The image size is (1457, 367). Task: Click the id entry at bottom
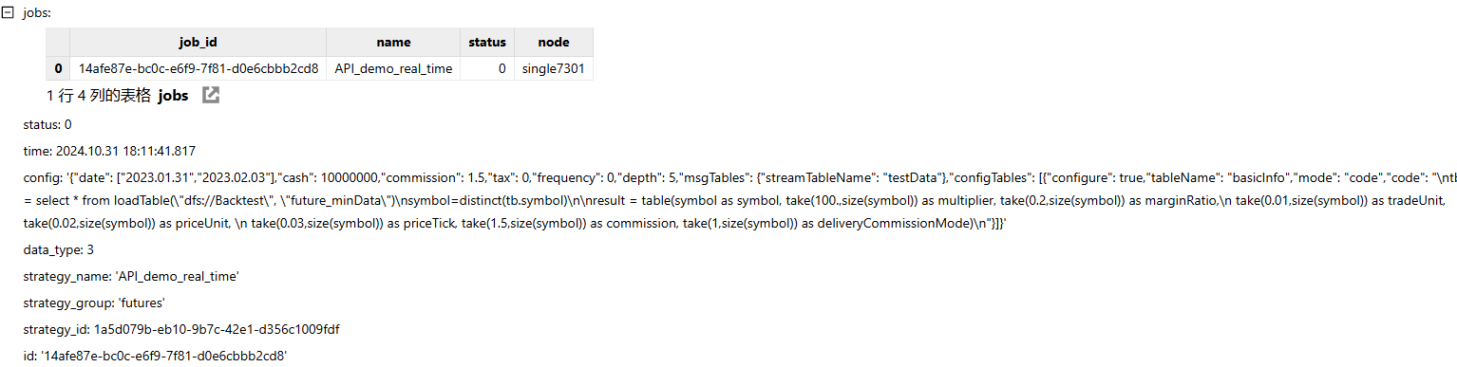click(155, 356)
